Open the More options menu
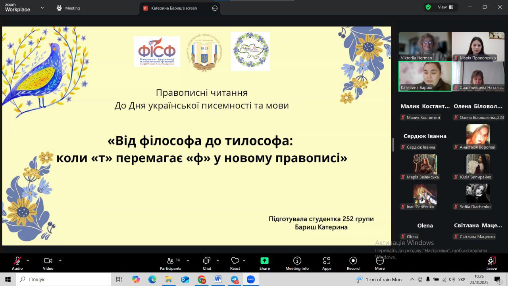The width and height of the screenshot is (508, 286). click(x=379, y=263)
